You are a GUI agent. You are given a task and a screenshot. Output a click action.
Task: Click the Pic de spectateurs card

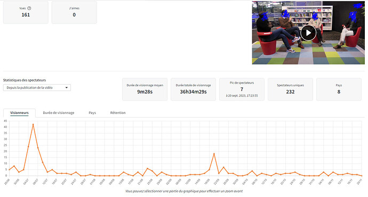coord(242,89)
